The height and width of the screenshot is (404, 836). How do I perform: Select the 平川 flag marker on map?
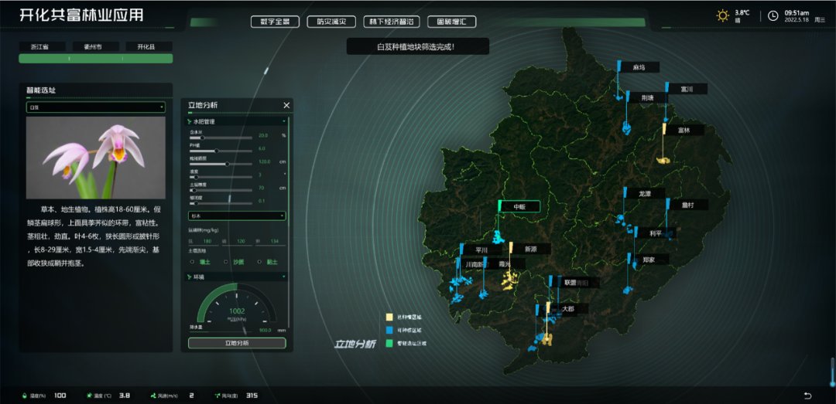click(461, 249)
